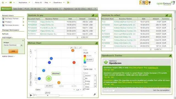Open Alerts (0)

click(x=38, y=2)
